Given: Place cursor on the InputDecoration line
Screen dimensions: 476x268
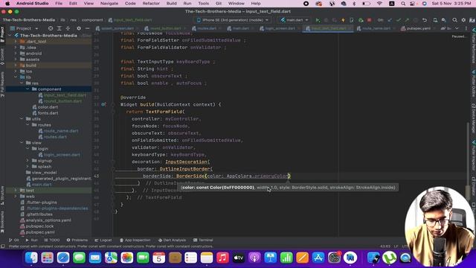Looking at the screenshot, I should 187,162.
